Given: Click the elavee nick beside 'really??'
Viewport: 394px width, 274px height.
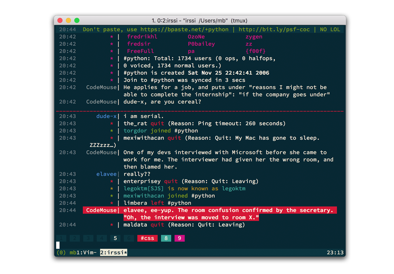Looking at the screenshot, I should coord(106,174).
